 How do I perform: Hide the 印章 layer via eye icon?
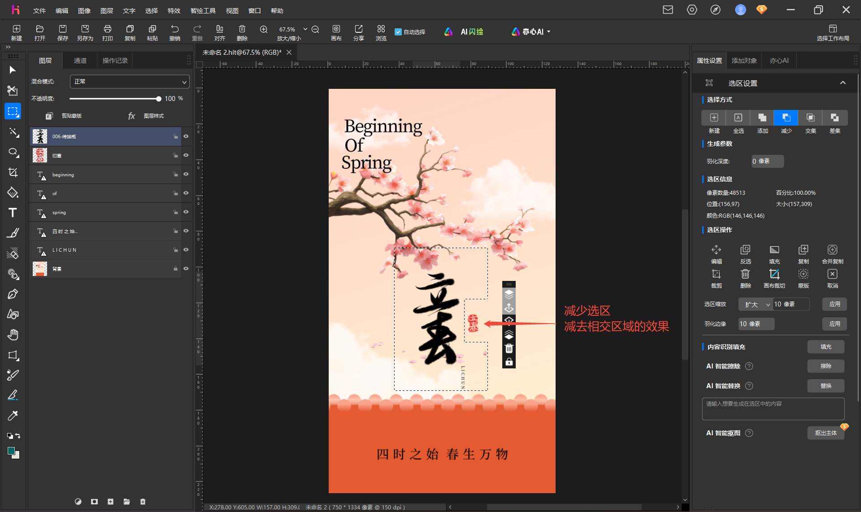(186, 155)
